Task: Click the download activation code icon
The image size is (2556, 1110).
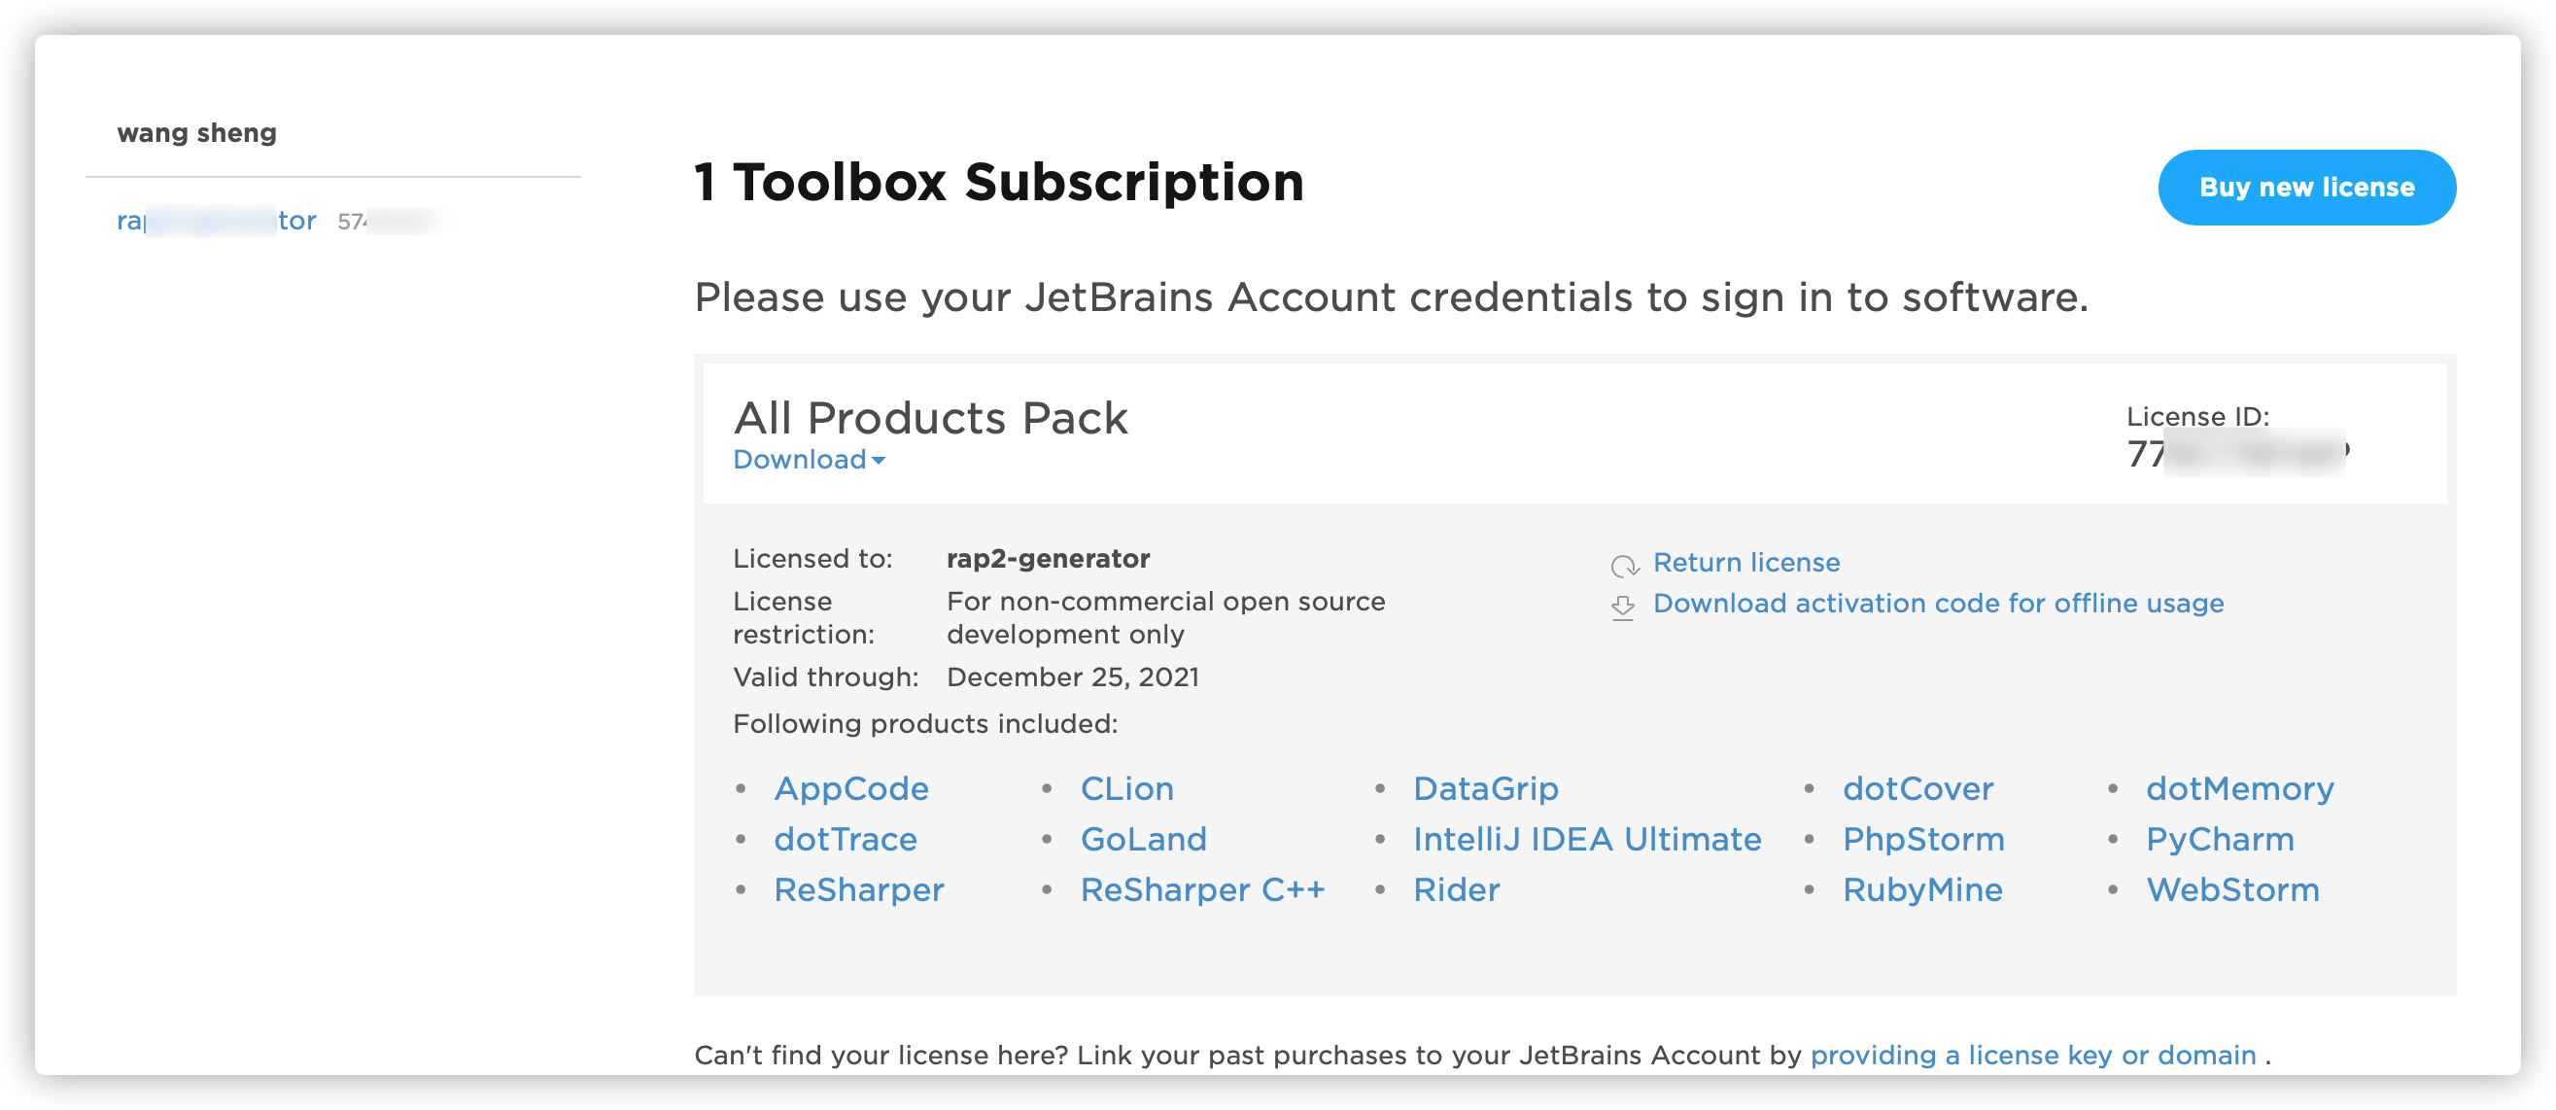Action: point(1622,607)
